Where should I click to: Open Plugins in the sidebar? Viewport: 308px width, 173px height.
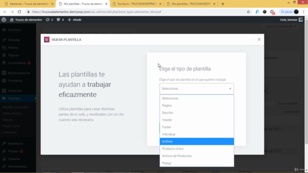pos(13,151)
